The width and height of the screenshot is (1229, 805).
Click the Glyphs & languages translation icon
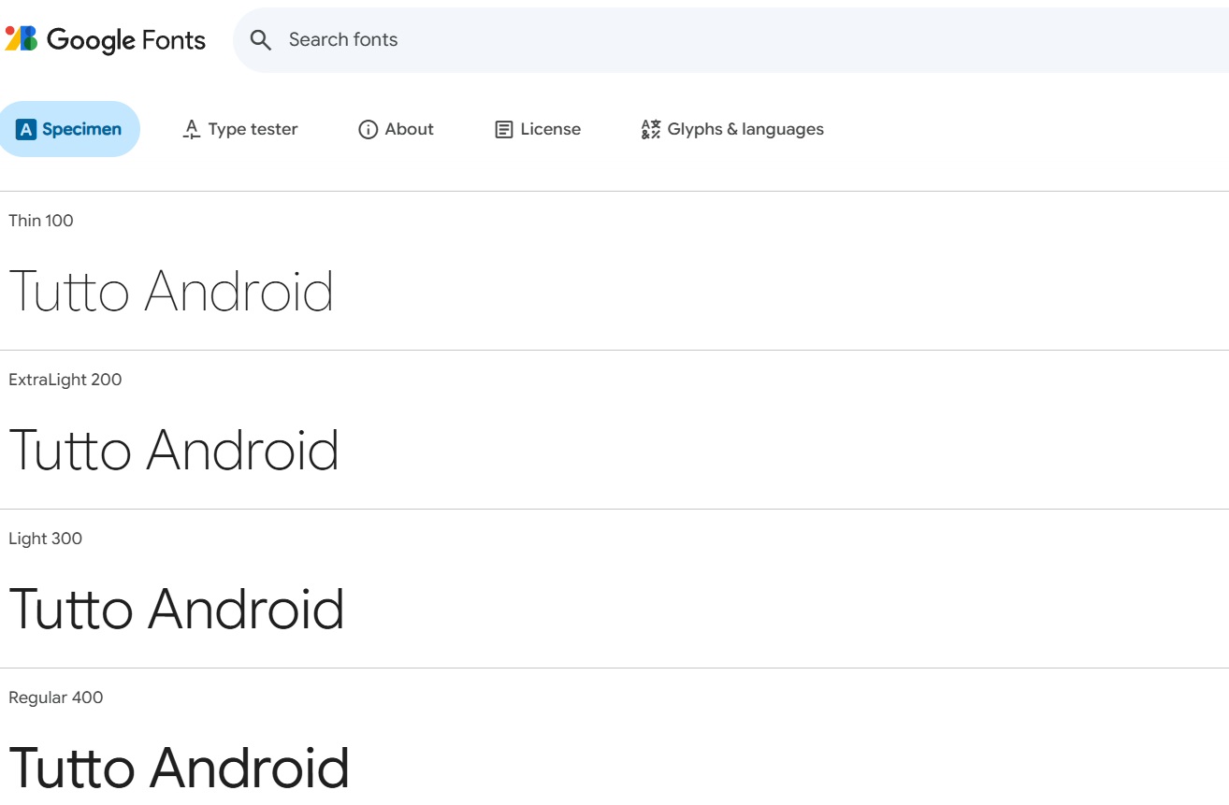point(650,129)
